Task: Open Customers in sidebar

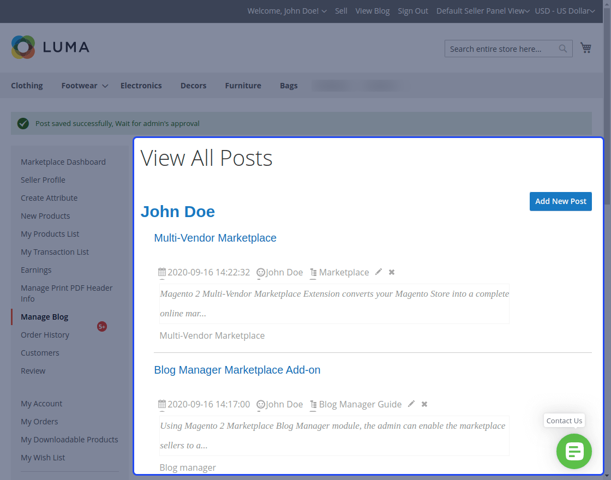Action: pyautogui.click(x=40, y=352)
